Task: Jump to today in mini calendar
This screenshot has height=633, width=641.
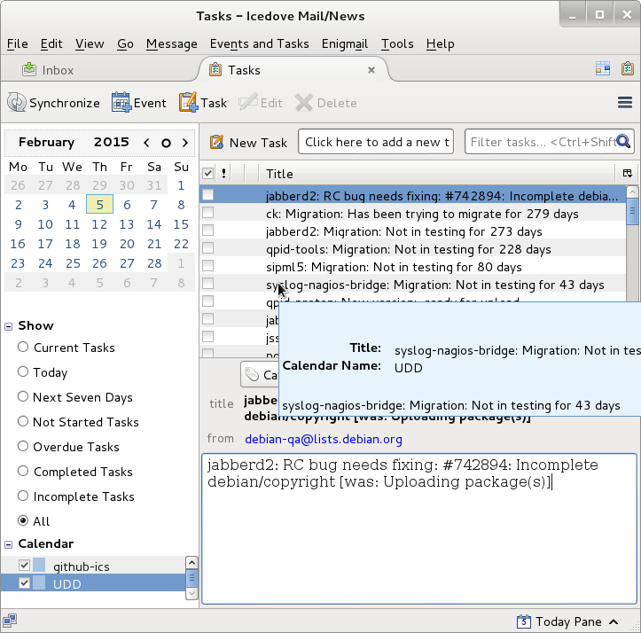Action: point(166,143)
